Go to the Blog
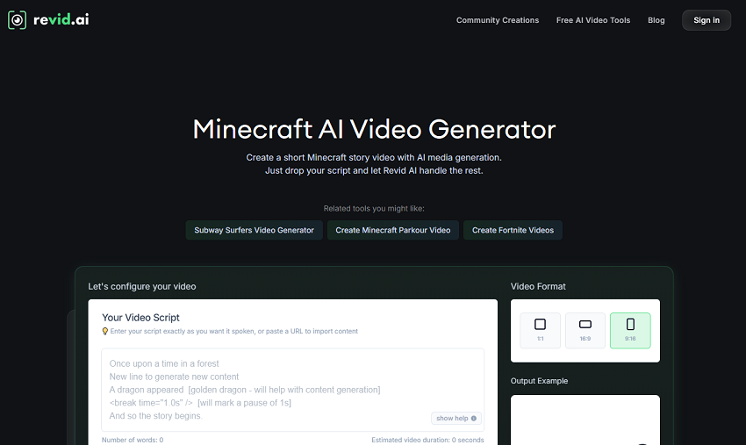The height and width of the screenshot is (445, 746). 656,20
